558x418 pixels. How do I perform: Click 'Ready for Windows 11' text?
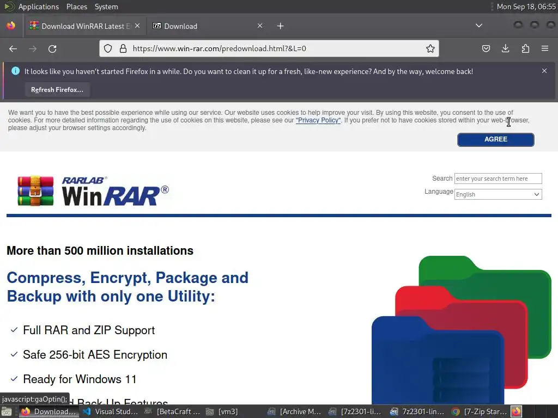tap(80, 379)
